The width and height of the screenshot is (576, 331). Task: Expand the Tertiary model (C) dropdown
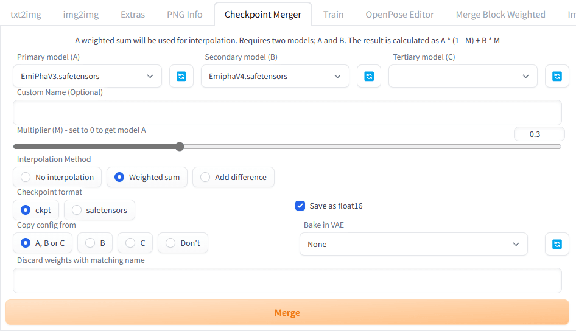point(463,76)
